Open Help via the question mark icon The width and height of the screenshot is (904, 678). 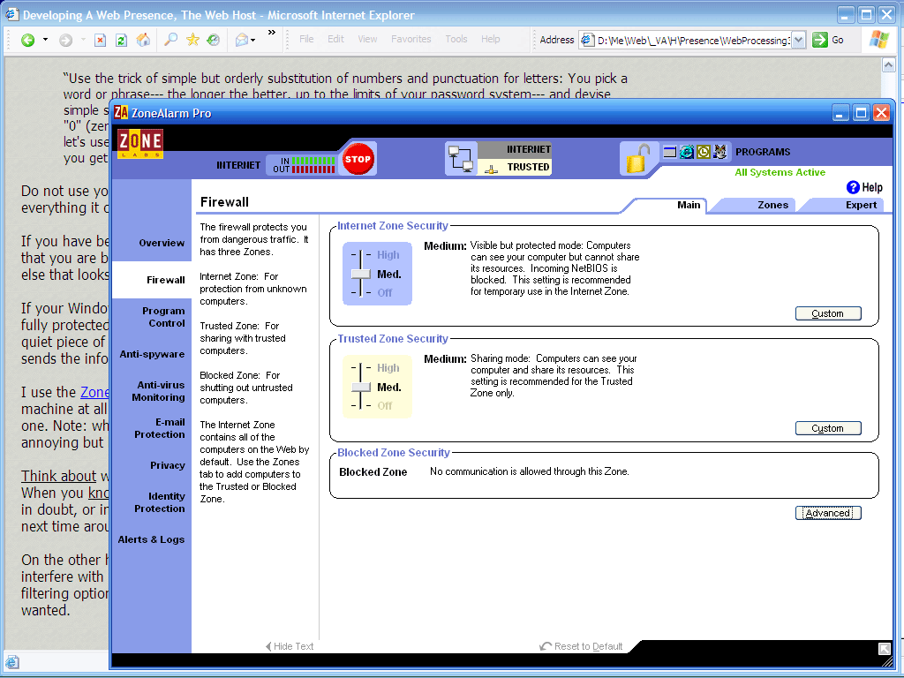pyautogui.click(x=853, y=187)
